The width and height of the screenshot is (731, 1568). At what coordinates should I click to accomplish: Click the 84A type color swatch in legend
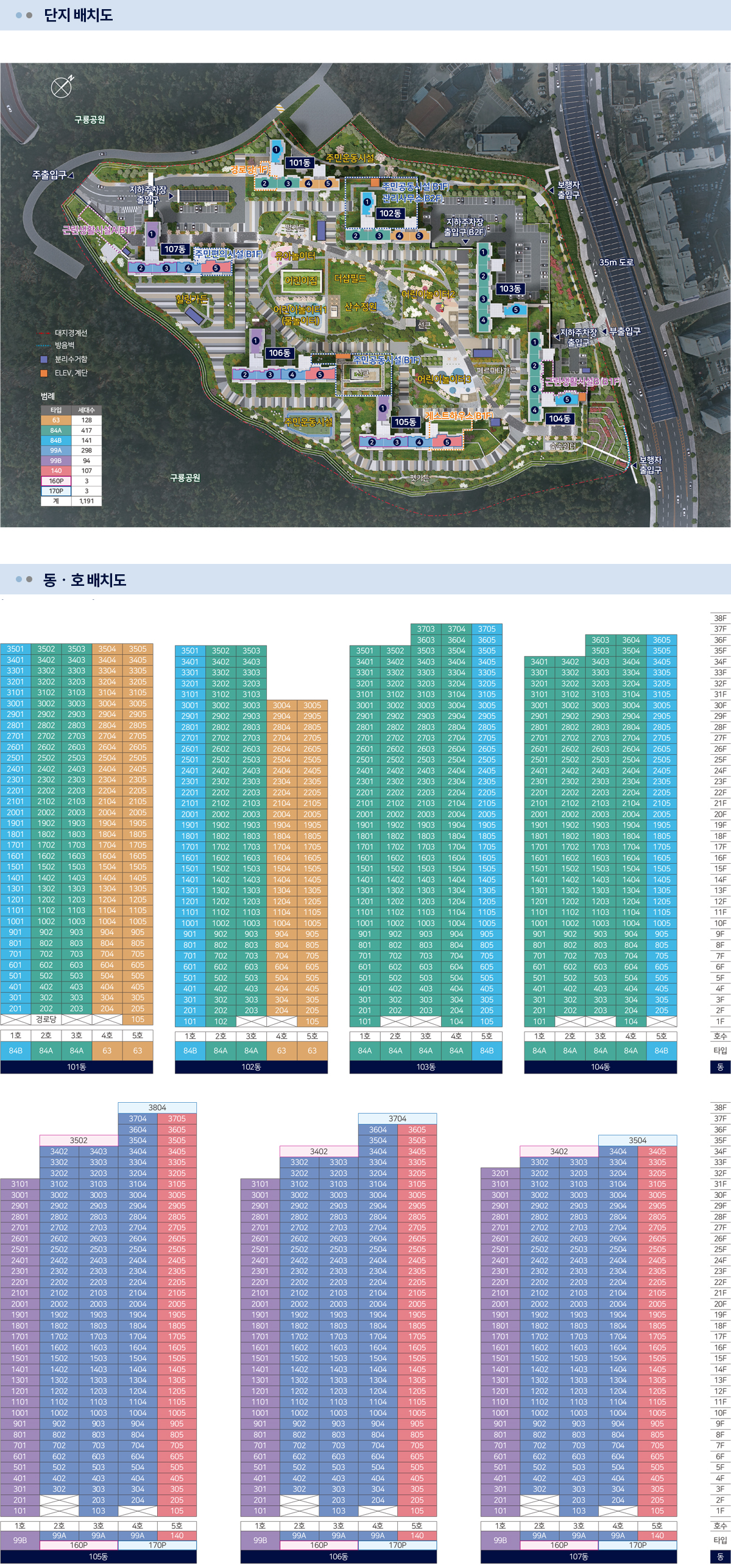56,430
